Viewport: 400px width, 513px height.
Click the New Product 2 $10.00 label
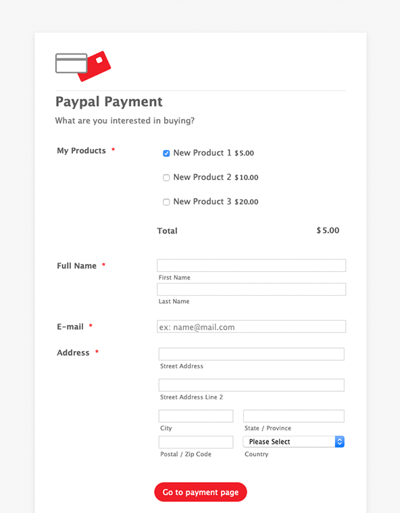[216, 177]
